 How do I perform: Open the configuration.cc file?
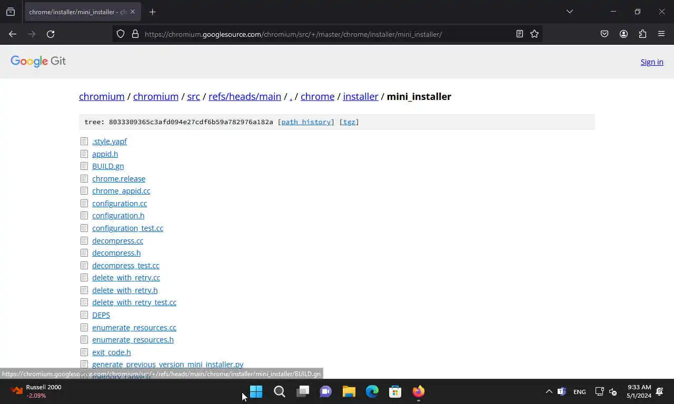tap(120, 204)
